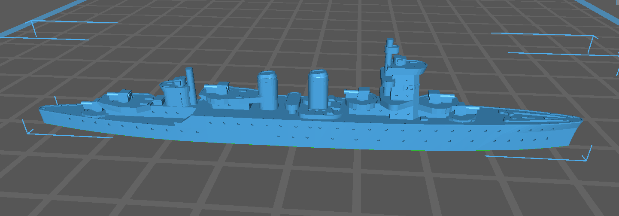Click the bottom-right bounding box corner marker
Screen dimensions: 619x216
click(586, 157)
